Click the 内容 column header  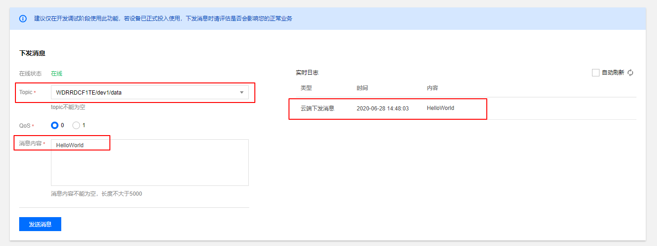point(433,88)
